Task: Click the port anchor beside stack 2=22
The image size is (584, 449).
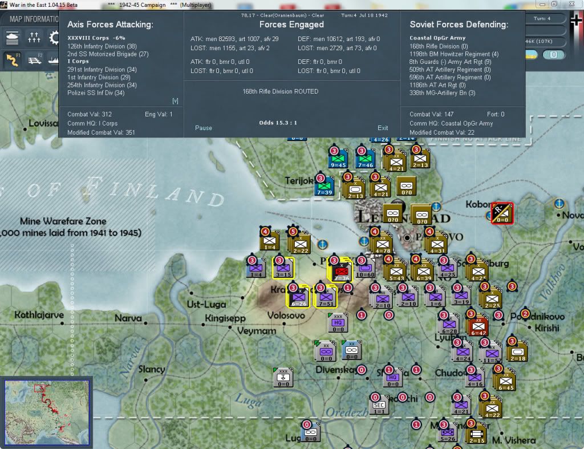Action: pyautogui.click(x=323, y=244)
